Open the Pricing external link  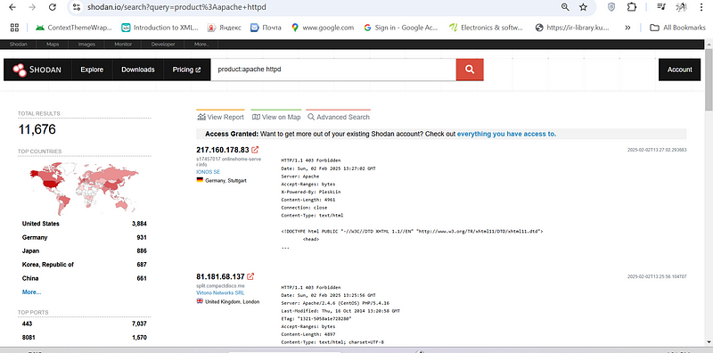186,70
